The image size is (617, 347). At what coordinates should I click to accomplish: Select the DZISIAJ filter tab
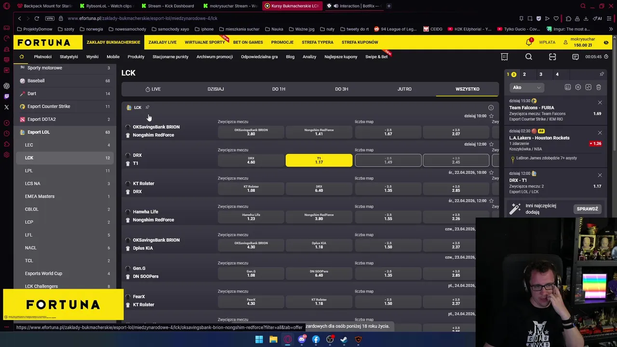tap(215, 89)
